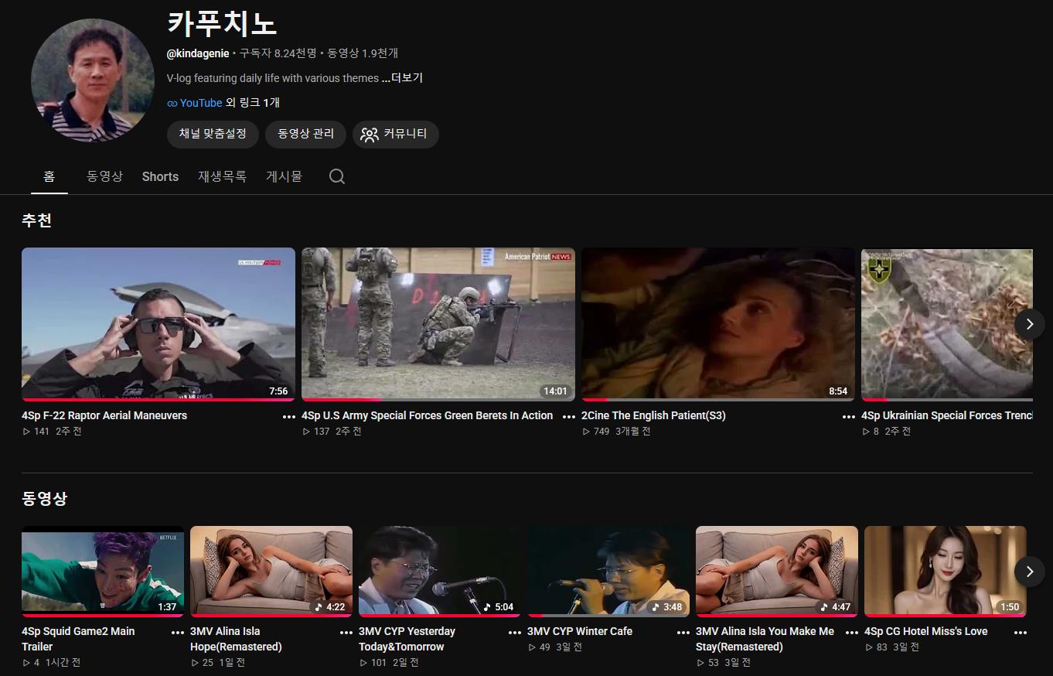Open the 동영상 tab
Screen dimensions: 1053x676
(104, 176)
